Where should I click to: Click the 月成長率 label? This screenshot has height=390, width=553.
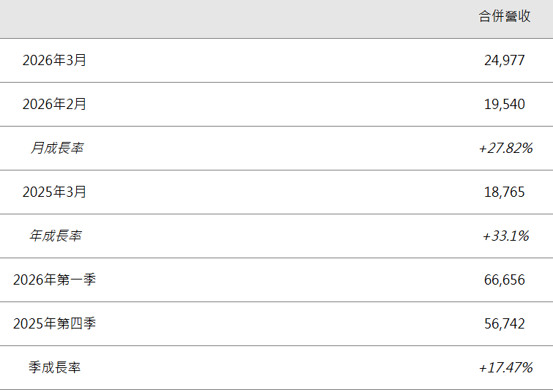pyautogui.click(x=56, y=149)
